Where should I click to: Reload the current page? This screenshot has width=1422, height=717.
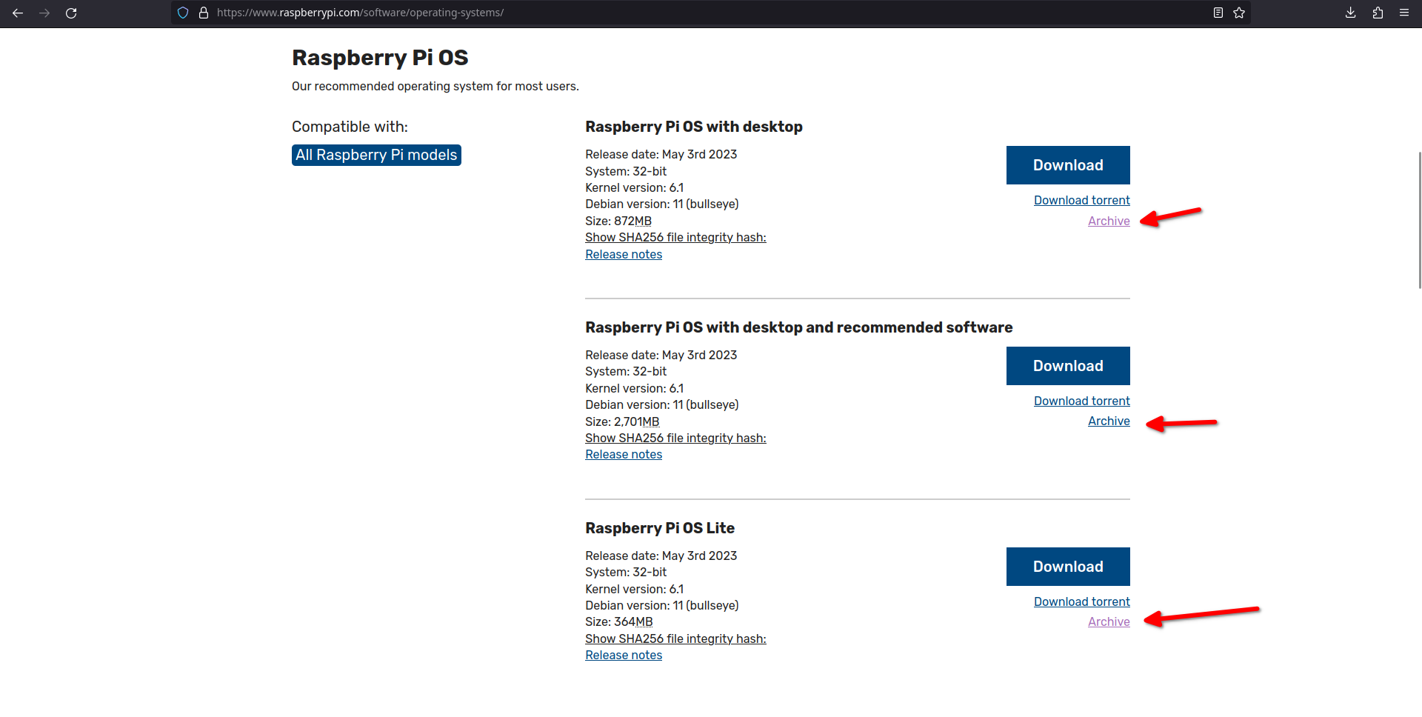coord(71,13)
